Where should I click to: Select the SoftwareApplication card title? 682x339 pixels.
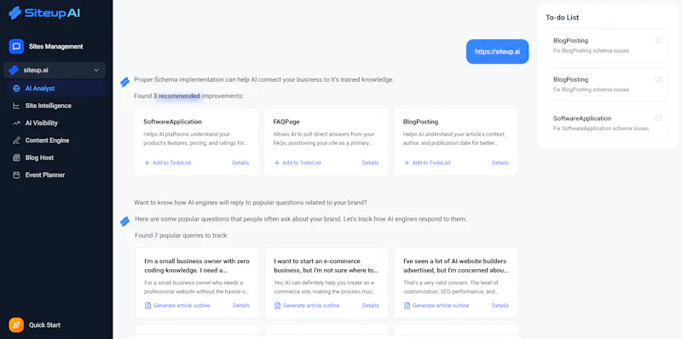173,122
